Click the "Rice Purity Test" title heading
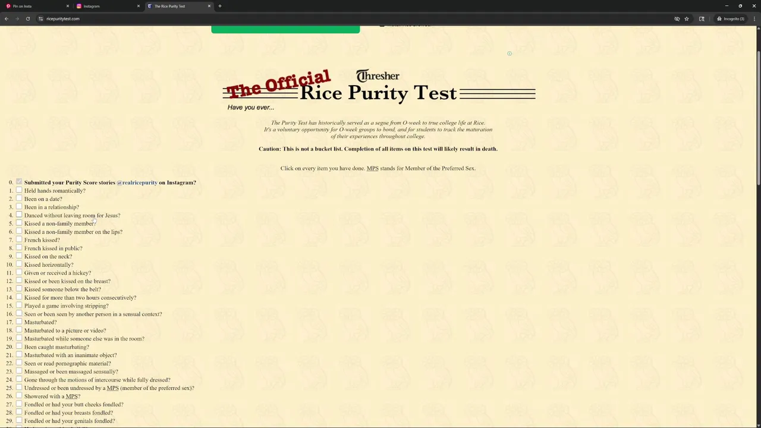 378,93
